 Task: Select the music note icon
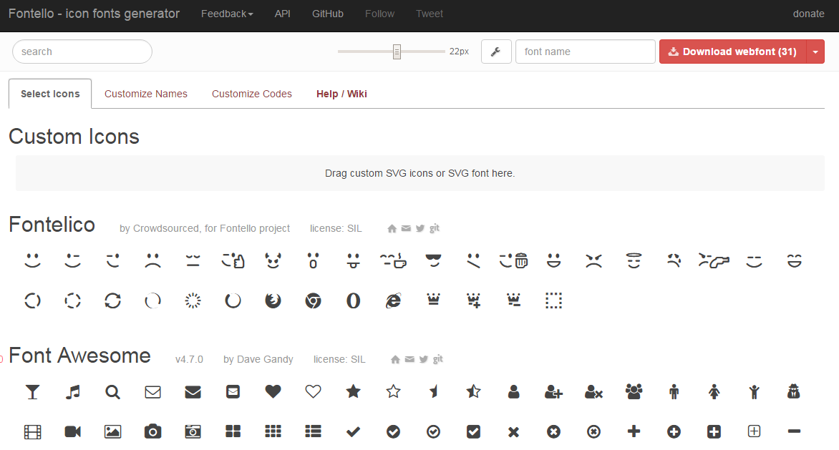point(73,392)
